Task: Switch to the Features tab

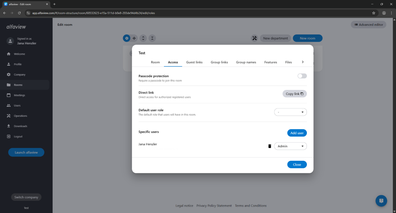Action: pyautogui.click(x=270, y=62)
